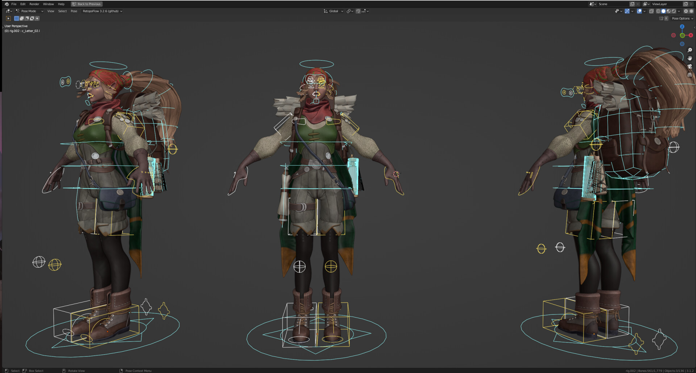Toggle viewport overlays
This screenshot has width=696, height=373.
639,11
